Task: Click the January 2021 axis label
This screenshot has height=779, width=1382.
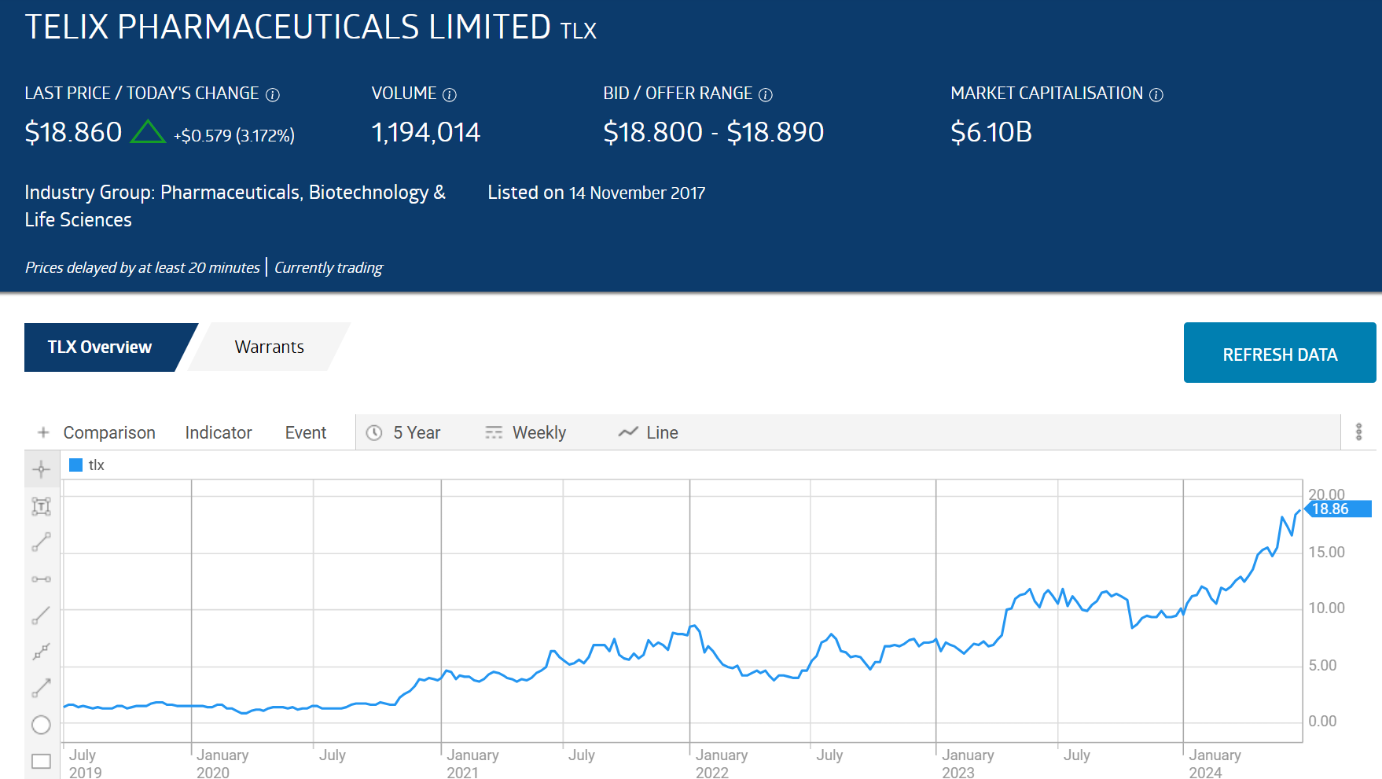Action: (x=472, y=763)
